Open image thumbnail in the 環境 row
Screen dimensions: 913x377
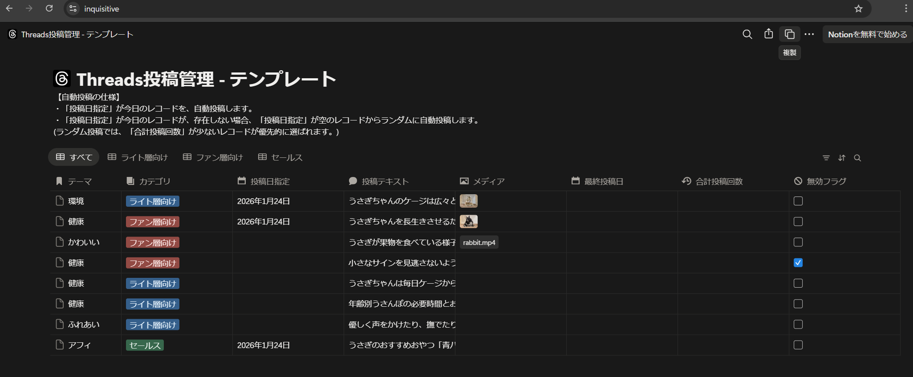(468, 201)
